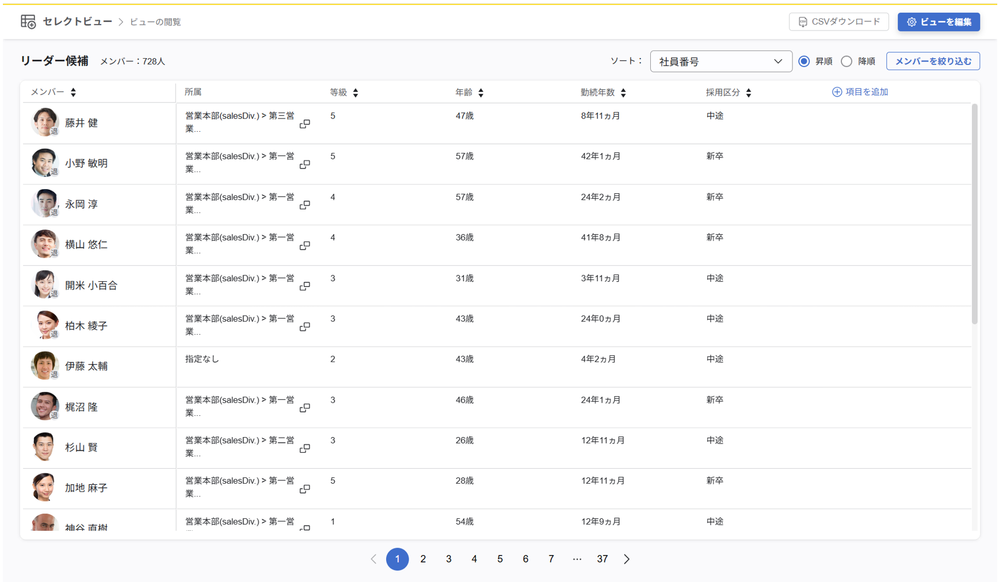Open the 社員番号 sort dropdown

720,62
